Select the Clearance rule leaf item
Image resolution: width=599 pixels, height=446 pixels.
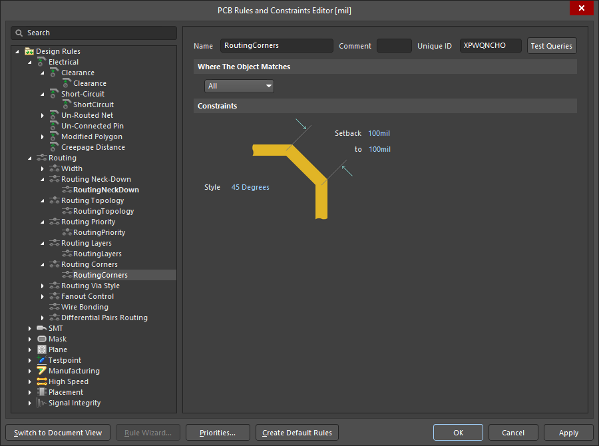(90, 83)
